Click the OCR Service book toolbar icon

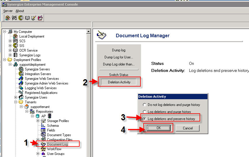tap(27, 18)
